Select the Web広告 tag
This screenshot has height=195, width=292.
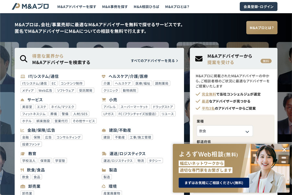click(x=45, y=90)
